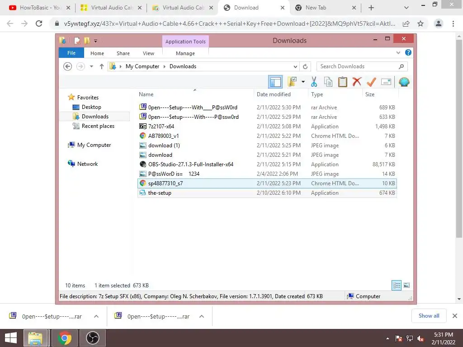This screenshot has height=347, width=463.
Task: Select the 7z2107-x64 application file
Action: pyautogui.click(x=267, y=127)
